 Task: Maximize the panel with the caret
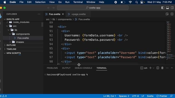click(x=172, y=68)
